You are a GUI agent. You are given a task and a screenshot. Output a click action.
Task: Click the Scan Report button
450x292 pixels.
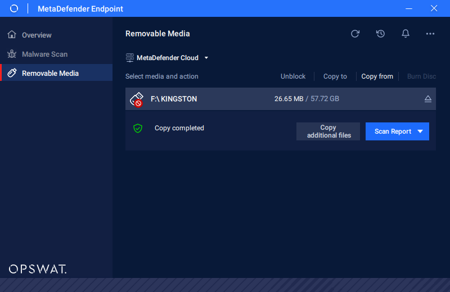397,131
